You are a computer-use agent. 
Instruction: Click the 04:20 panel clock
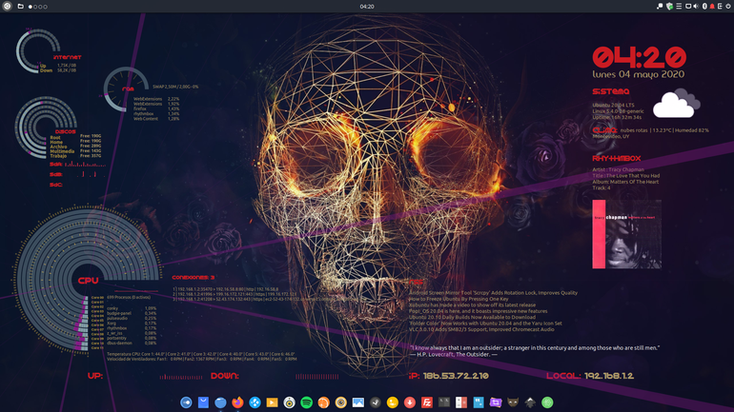pyautogui.click(x=367, y=7)
